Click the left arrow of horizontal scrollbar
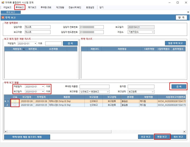190x147 pixels. [x=6, y=131]
